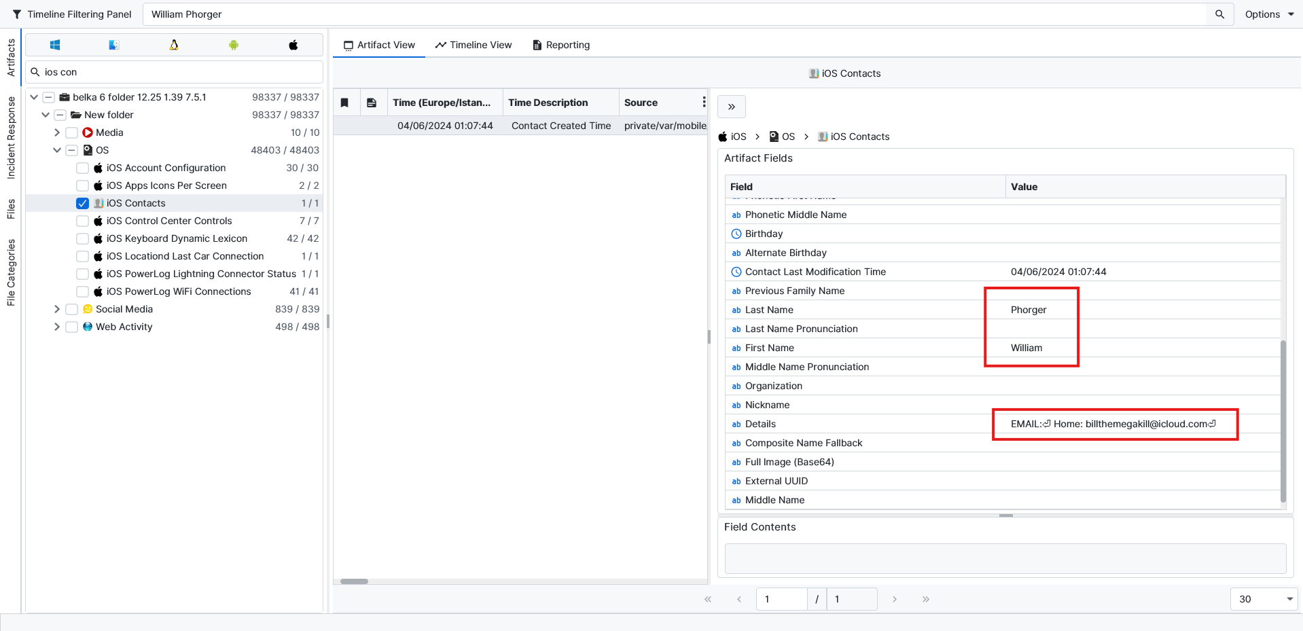Open the Options dropdown menu
This screenshot has height=631, width=1303.
pyautogui.click(x=1269, y=14)
